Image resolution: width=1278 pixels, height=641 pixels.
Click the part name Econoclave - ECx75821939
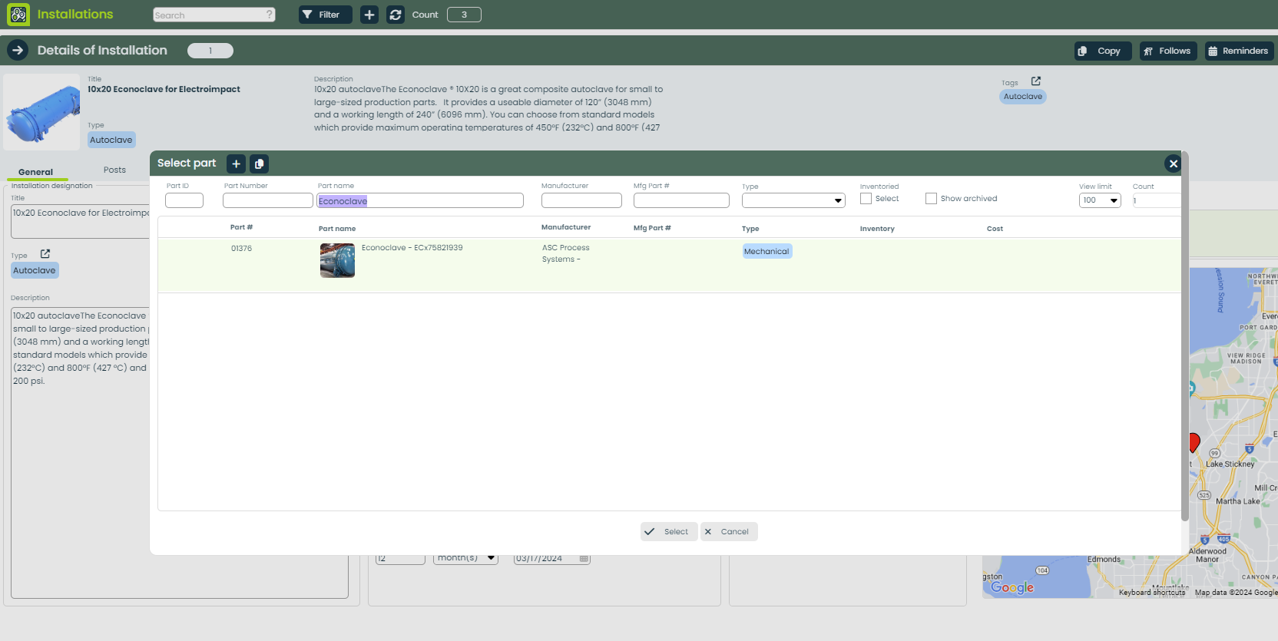coord(412,248)
